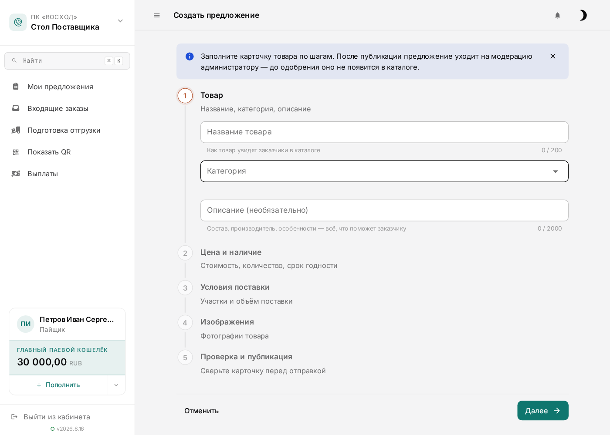
Task: Click the blue info icon in the banner
Action: 190,56
